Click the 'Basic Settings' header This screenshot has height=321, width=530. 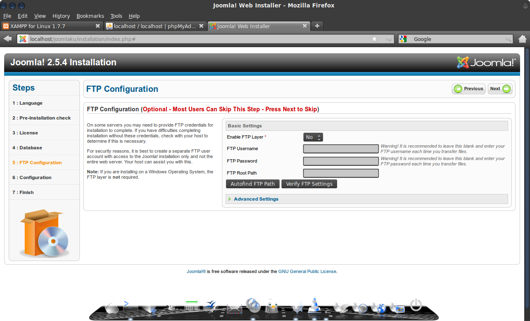(367, 126)
